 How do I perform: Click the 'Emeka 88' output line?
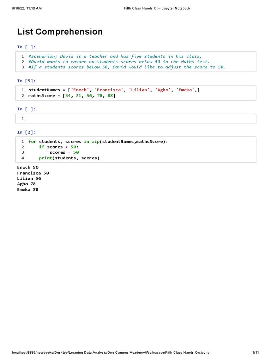[x=28, y=190]
